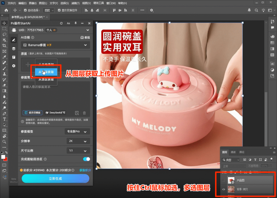This screenshot has height=198, width=277.
Task: Click the foreground color swatch
Action: click(3, 157)
